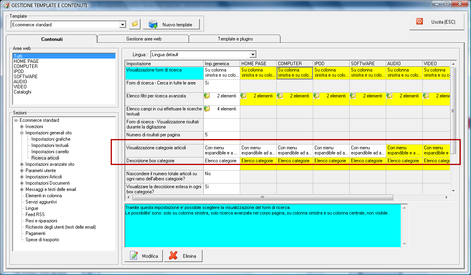Select Richieste degli utenti tree item

(61, 227)
